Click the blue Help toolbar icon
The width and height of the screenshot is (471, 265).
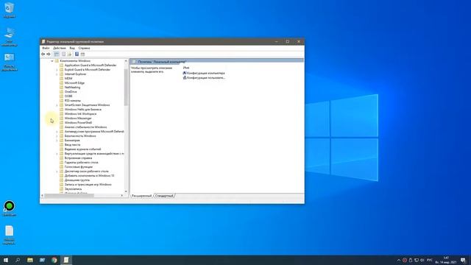tap(77, 54)
